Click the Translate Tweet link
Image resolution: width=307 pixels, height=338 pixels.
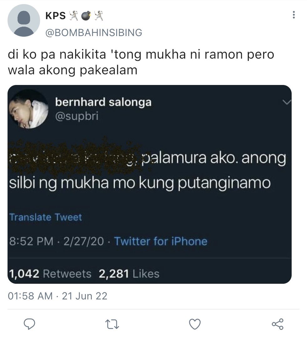45,217
